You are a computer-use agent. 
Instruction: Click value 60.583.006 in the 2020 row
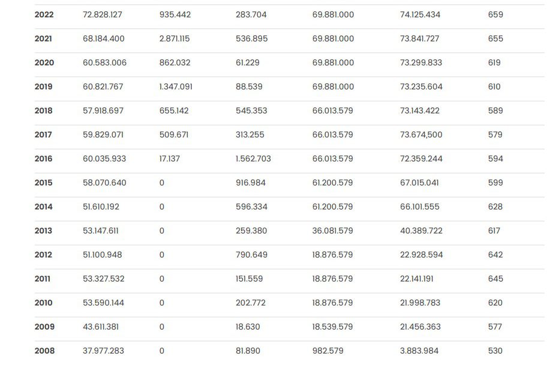(104, 63)
